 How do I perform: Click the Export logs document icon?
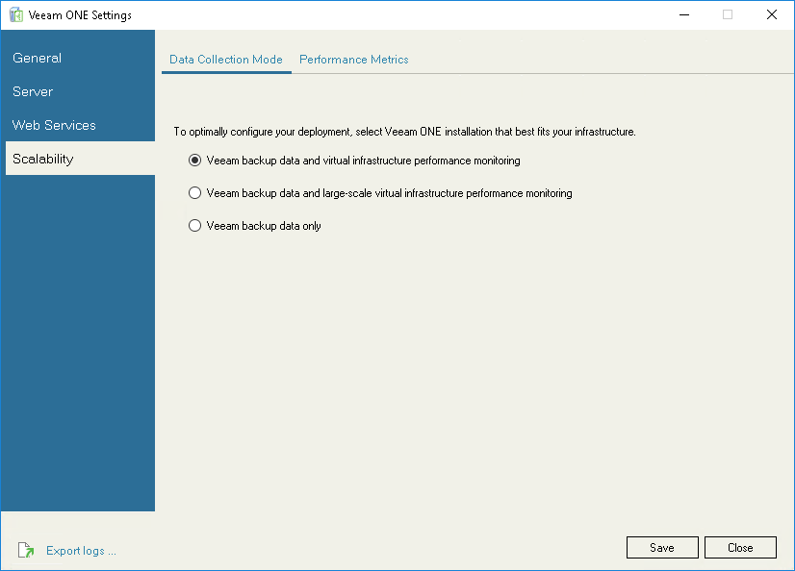tap(26, 550)
